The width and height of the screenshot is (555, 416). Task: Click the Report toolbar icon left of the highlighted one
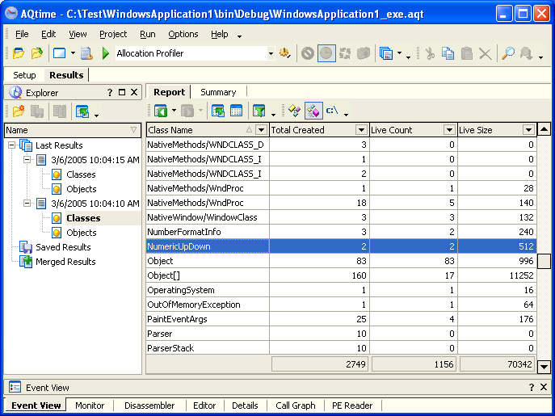point(295,111)
